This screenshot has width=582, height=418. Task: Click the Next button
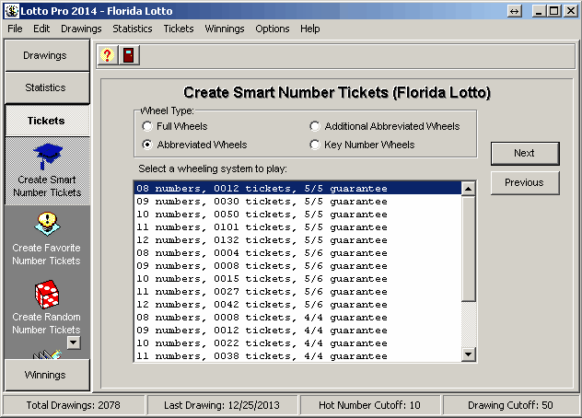[525, 154]
